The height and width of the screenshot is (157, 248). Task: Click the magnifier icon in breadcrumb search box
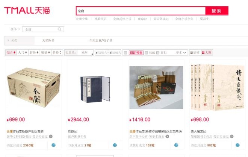point(59,29)
